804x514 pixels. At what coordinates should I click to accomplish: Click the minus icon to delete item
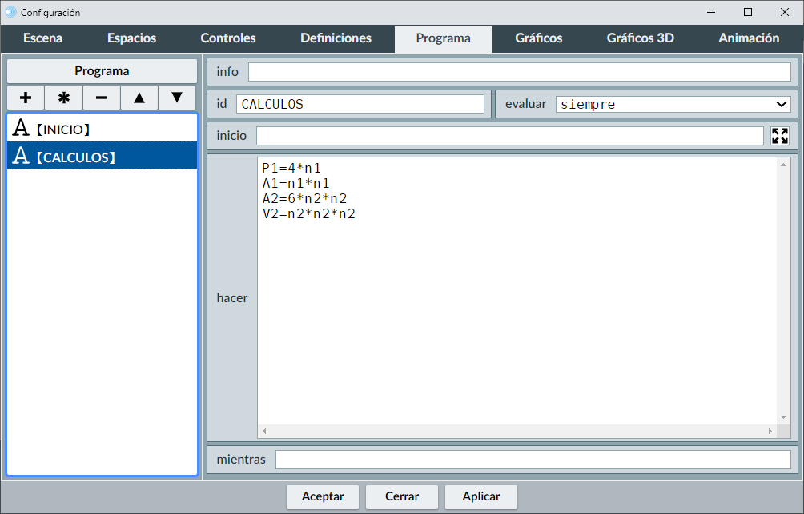102,98
